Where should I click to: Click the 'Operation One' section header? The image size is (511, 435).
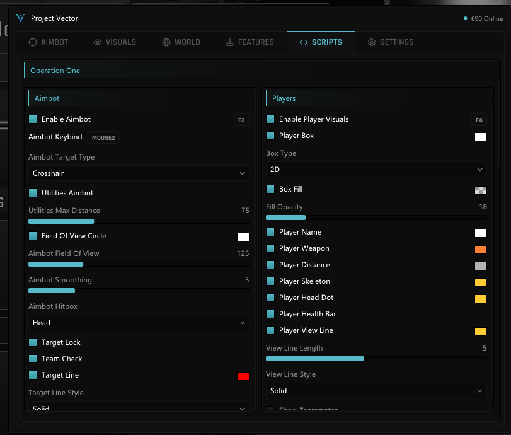[55, 71]
